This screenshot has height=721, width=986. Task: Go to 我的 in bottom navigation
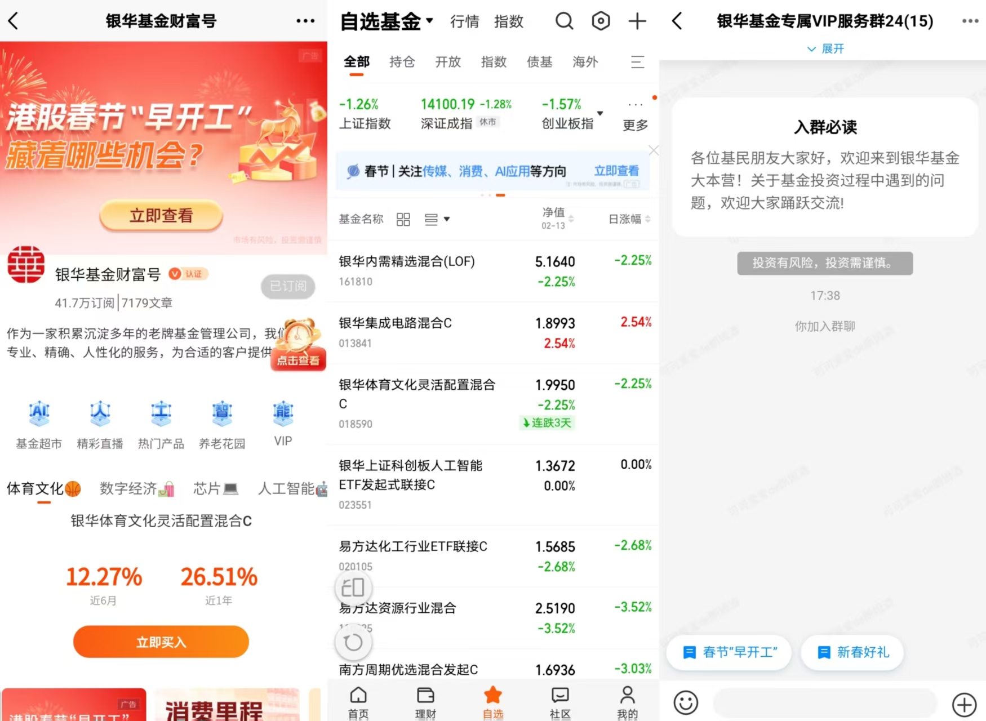[627, 702]
